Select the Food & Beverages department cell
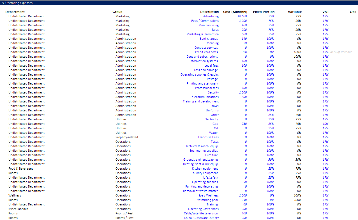The image size is (358, 220). (x=21, y=168)
